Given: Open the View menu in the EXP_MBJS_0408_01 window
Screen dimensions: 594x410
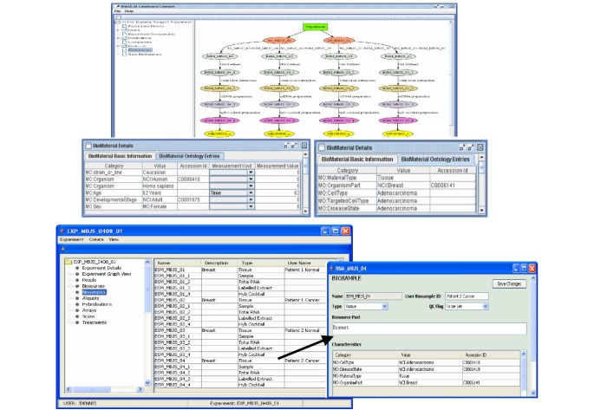Looking at the screenshot, I should pyautogui.click(x=114, y=239).
